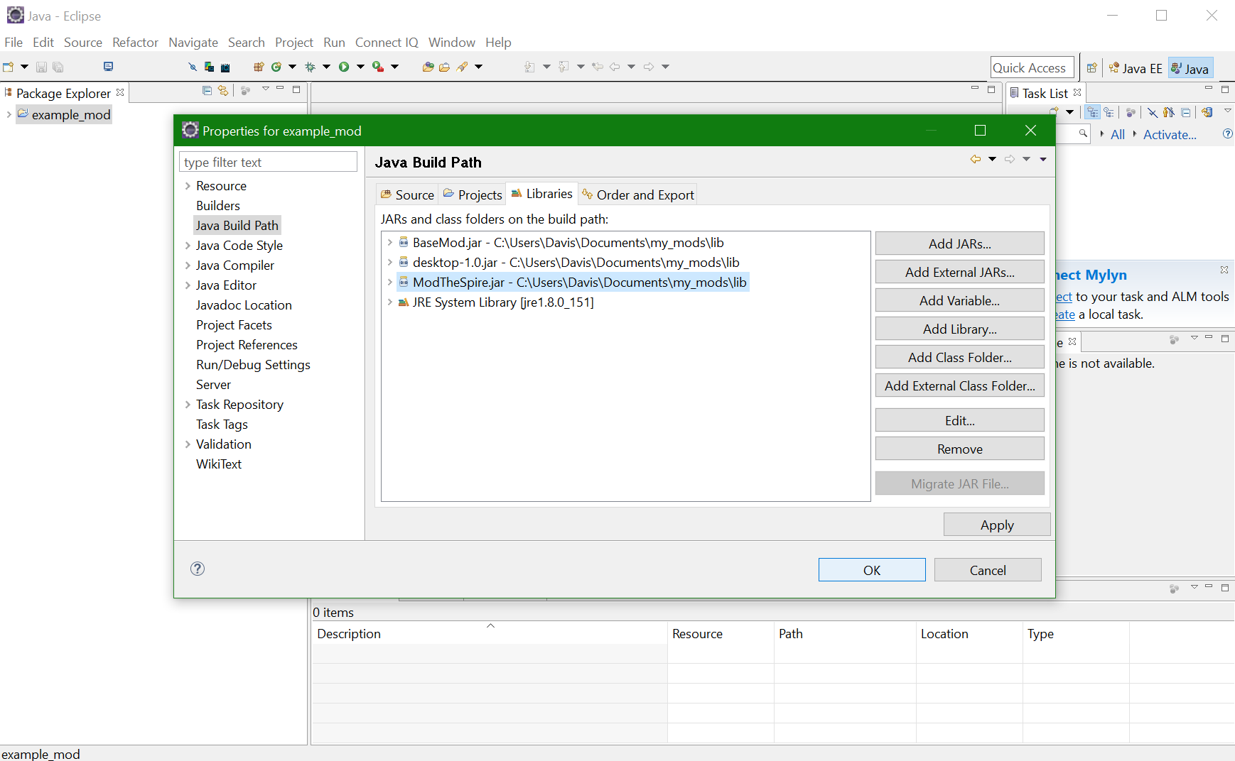
Task: Click the Task List help question icon
Action: coord(1227,133)
